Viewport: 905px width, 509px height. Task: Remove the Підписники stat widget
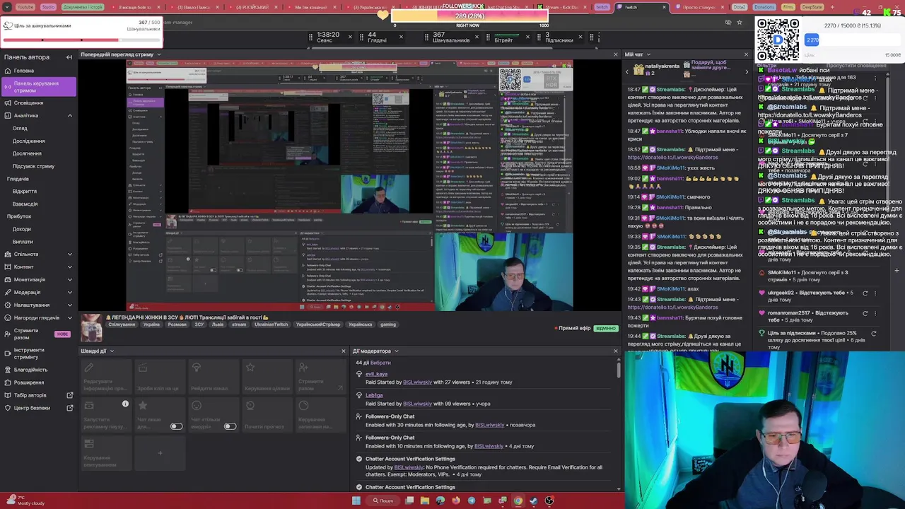580,37
